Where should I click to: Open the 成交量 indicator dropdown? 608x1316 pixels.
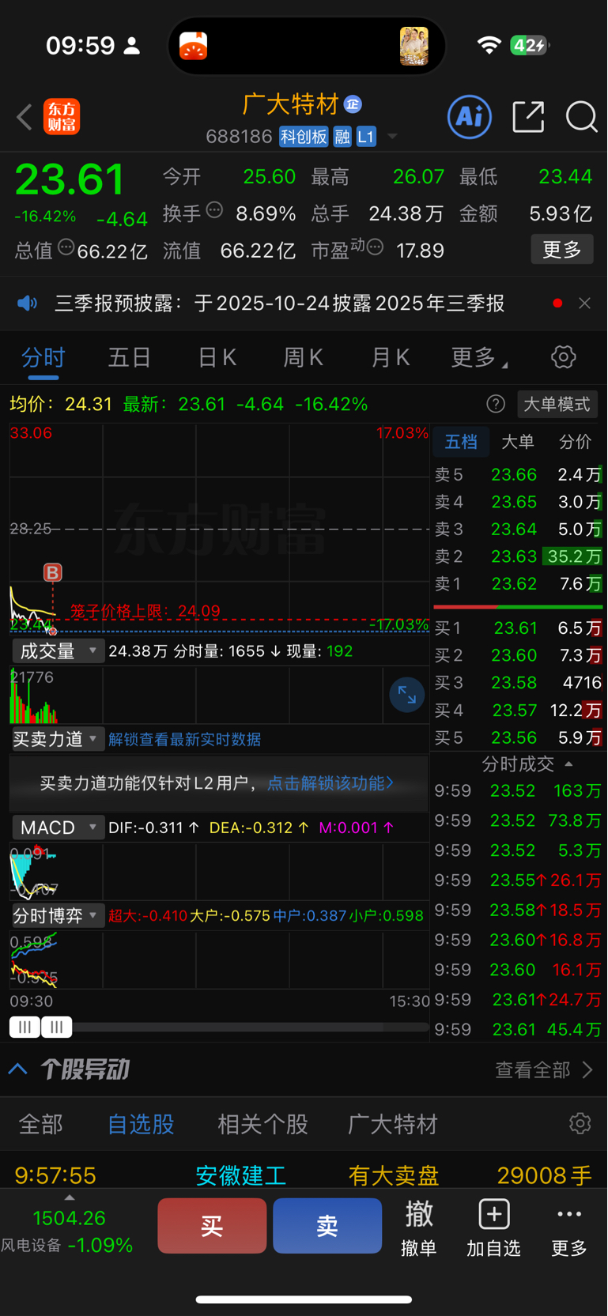pos(59,651)
